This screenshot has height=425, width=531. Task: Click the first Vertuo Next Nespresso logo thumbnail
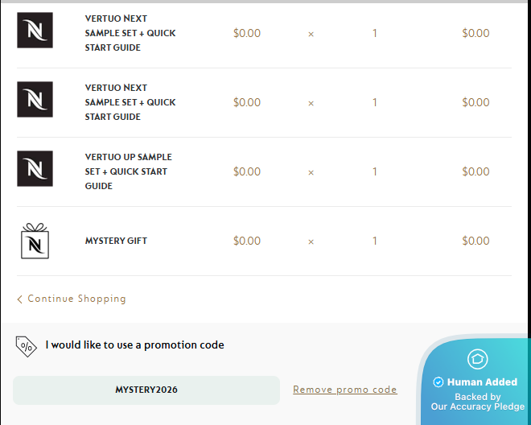pyautogui.click(x=35, y=31)
